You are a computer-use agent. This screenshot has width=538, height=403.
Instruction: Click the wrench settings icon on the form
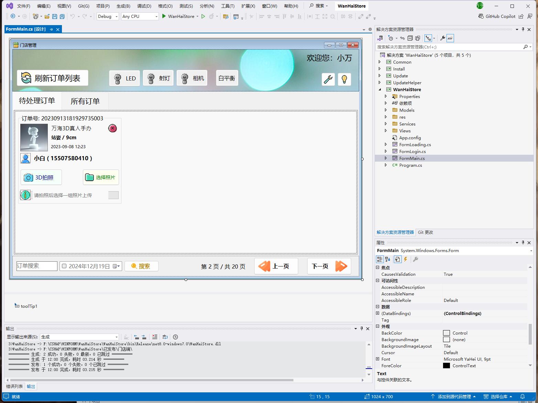[328, 79]
